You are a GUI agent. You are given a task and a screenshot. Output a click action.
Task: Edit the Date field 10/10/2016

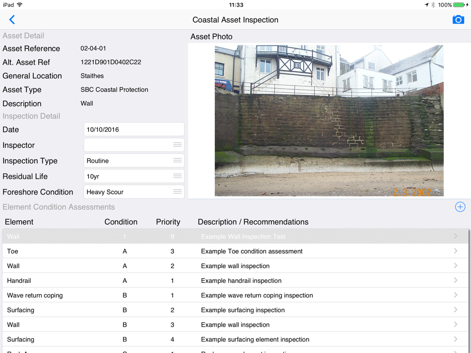click(134, 129)
